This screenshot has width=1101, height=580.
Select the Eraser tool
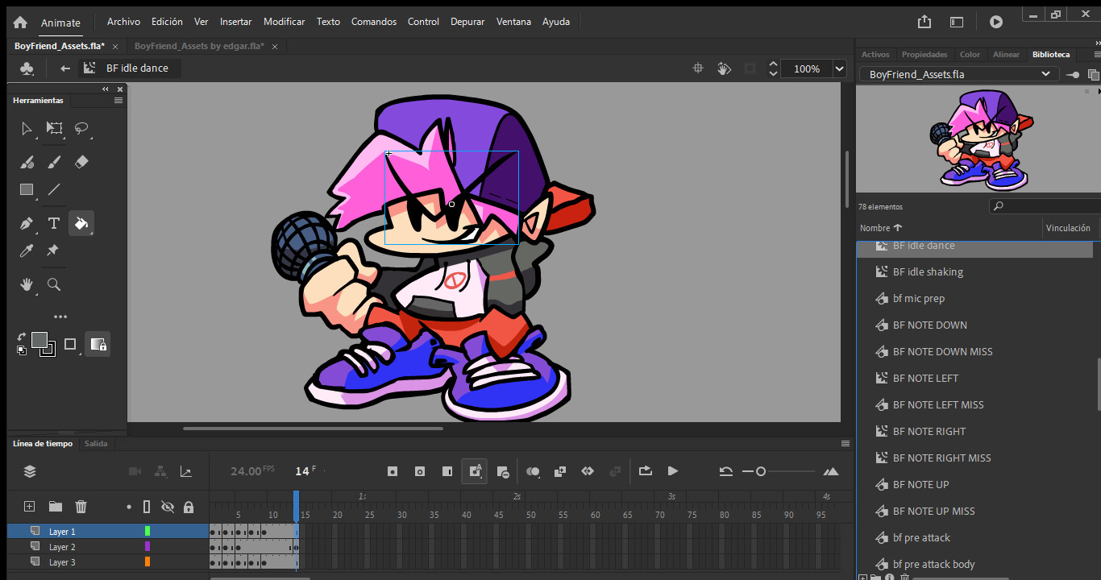(x=81, y=162)
